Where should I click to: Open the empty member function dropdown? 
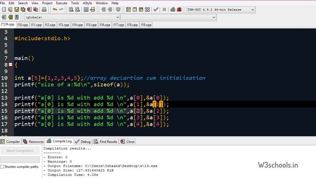tap(168, 17)
